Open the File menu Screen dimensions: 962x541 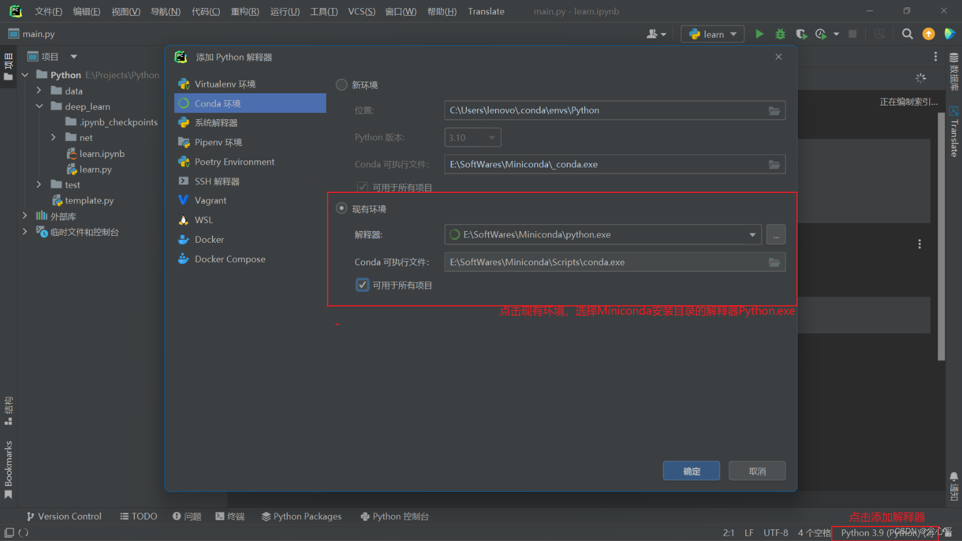[49, 11]
